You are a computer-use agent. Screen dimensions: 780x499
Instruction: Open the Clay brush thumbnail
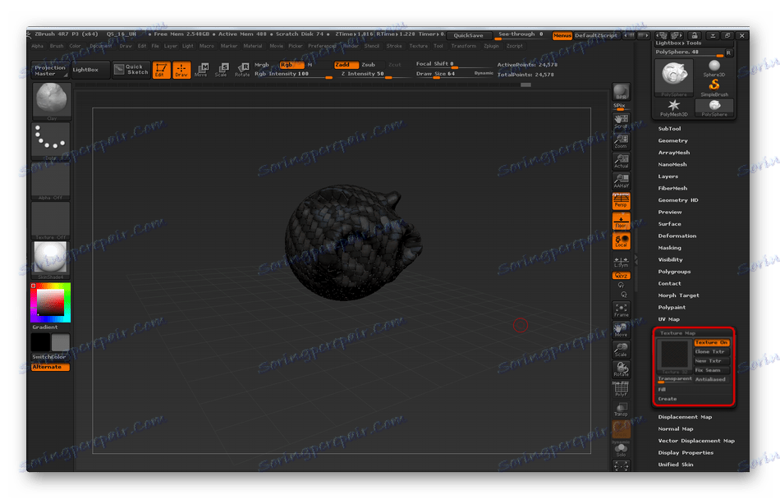click(51, 100)
